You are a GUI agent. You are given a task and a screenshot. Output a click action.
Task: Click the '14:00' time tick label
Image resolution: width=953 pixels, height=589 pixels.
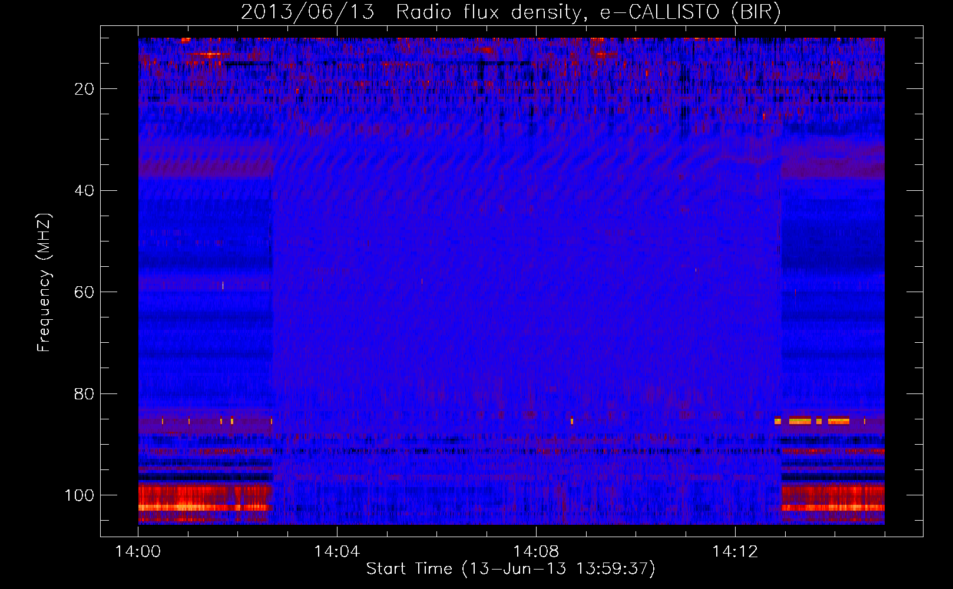click(x=138, y=552)
